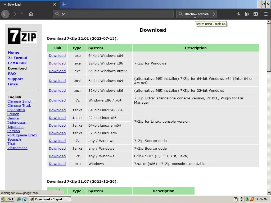Launch Internet Explorer from quick launch
Image resolution: width=271 pixels, height=203 pixels.
point(19,199)
